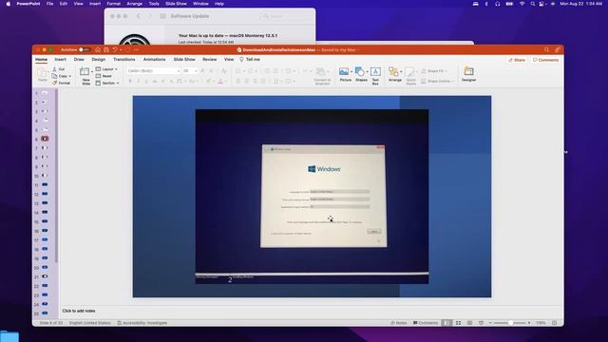The height and width of the screenshot is (342, 608).
Task: Select slide thumbnail 11 in panel
Action: pyautogui.click(x=45, y=184)
